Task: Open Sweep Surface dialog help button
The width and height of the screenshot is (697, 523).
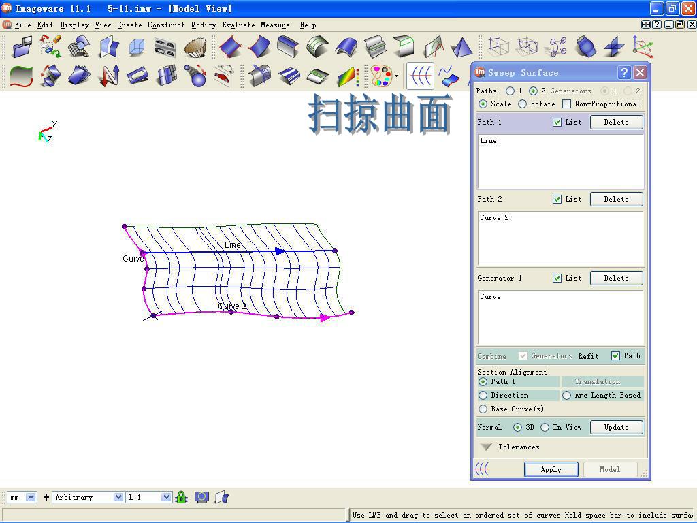Action: pos(624,72)
